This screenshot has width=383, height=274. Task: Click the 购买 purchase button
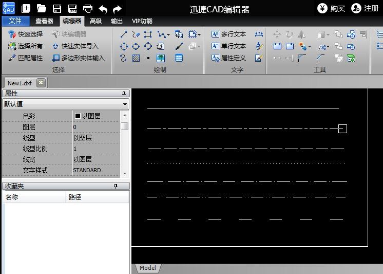tap(331, 8)
